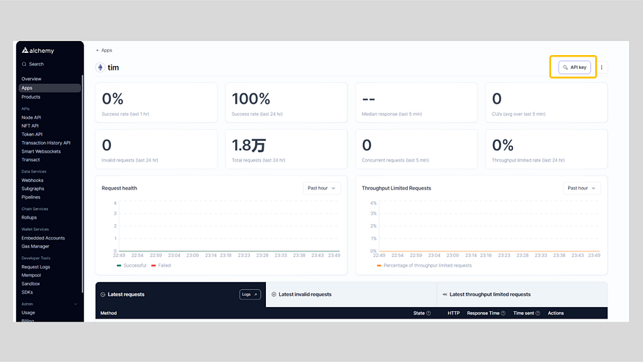Open Transaction History API
This screenshot has height=362, width=643.
click(x=46, y=143)
